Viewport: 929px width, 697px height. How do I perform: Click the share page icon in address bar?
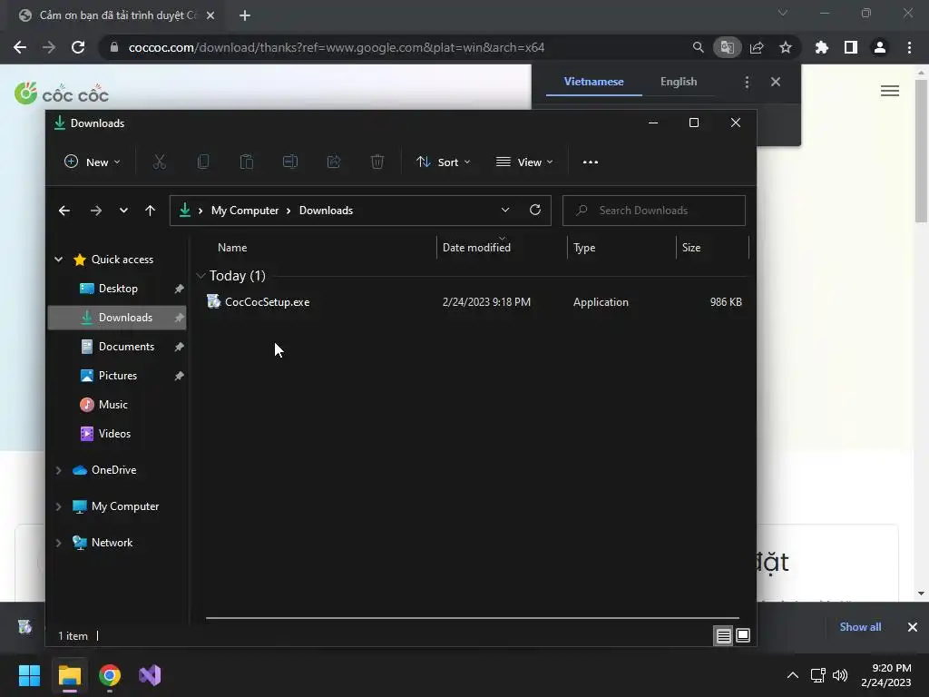[757, 47]
